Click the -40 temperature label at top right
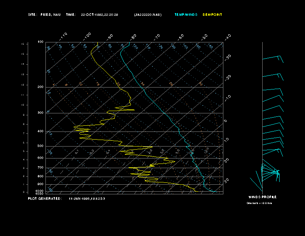This screenshot has width=305, height=236. 228,37
